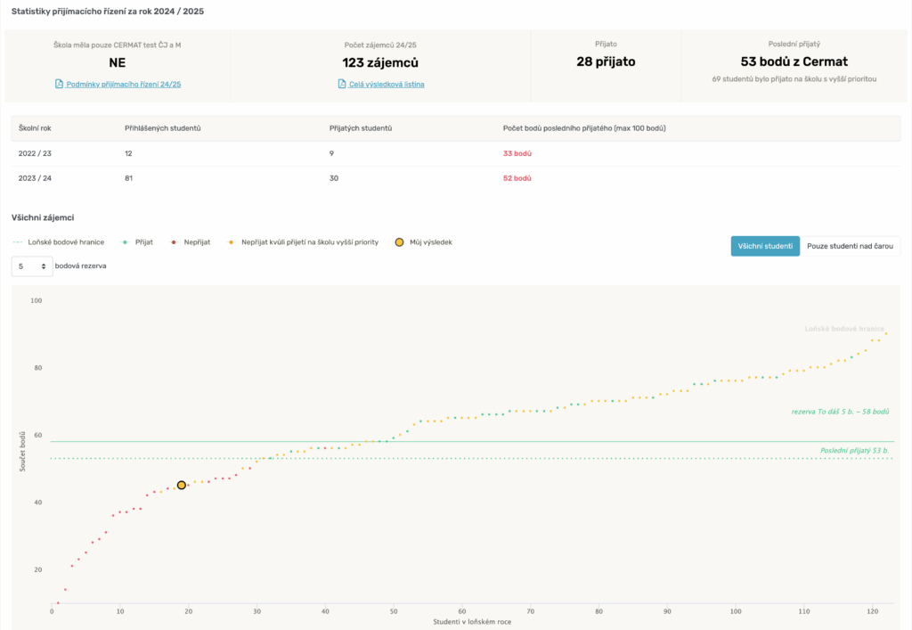The width and height of the screenshot is (912, 630).
Task: Click the PDF icon beside Podmínky přijímacího řízení
Action: click(59, 84)
